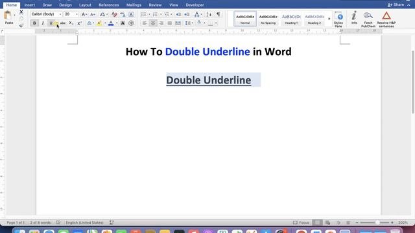
Task: Open the spelling check icon in status bar
Action: click(58, 223)
